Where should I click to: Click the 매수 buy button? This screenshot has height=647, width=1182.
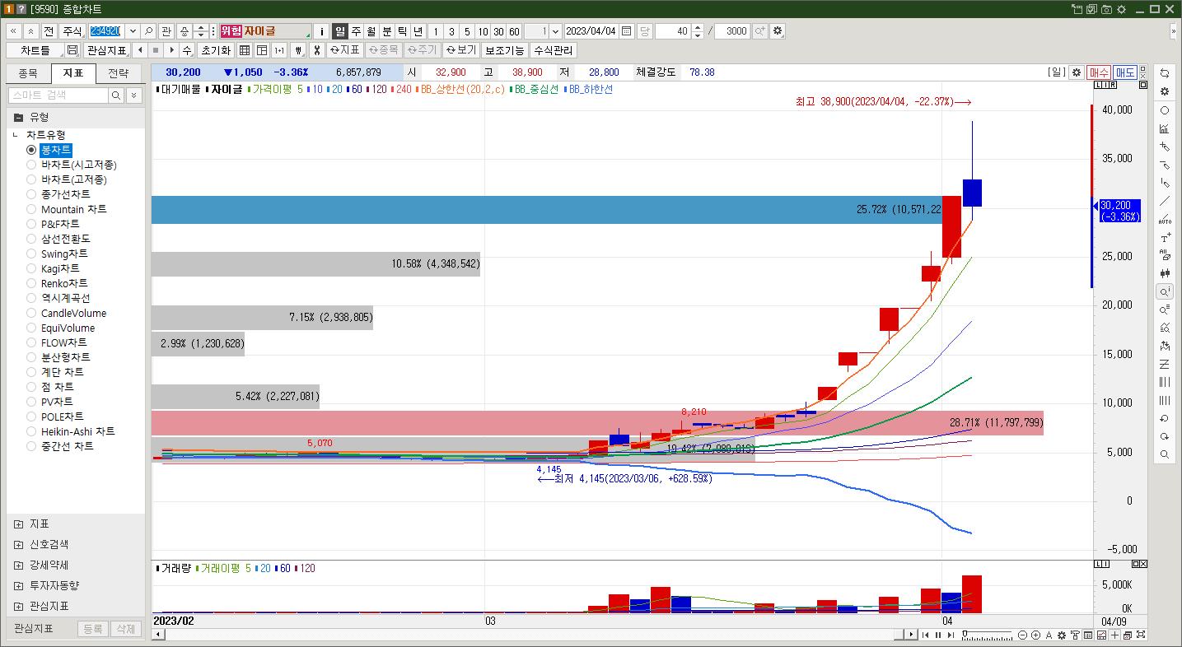(x=1099, y=72)
